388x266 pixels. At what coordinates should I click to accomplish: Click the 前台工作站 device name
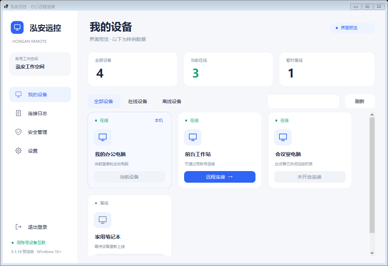tap(198, 154)
